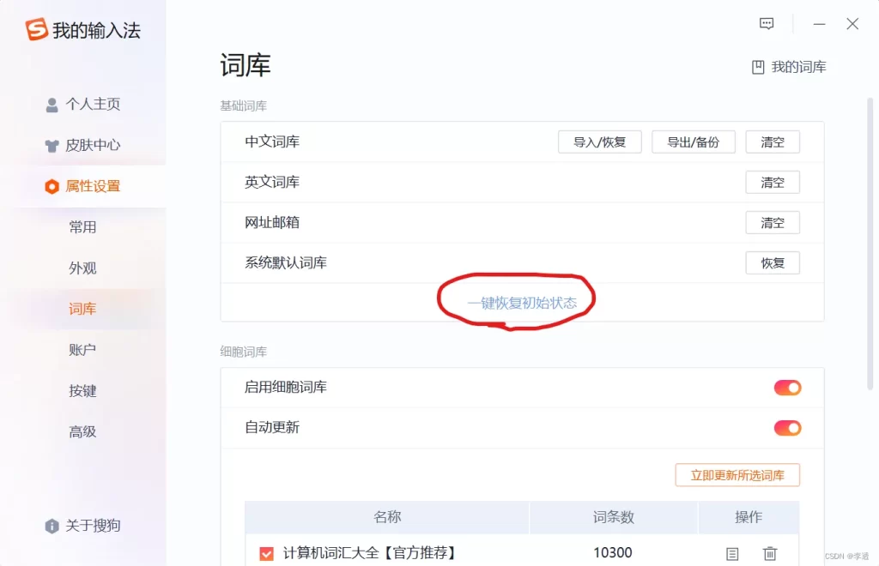Clear 英文词库 with its 清空 button
Screen dimensions: 879x566
[x=772, y=182]
